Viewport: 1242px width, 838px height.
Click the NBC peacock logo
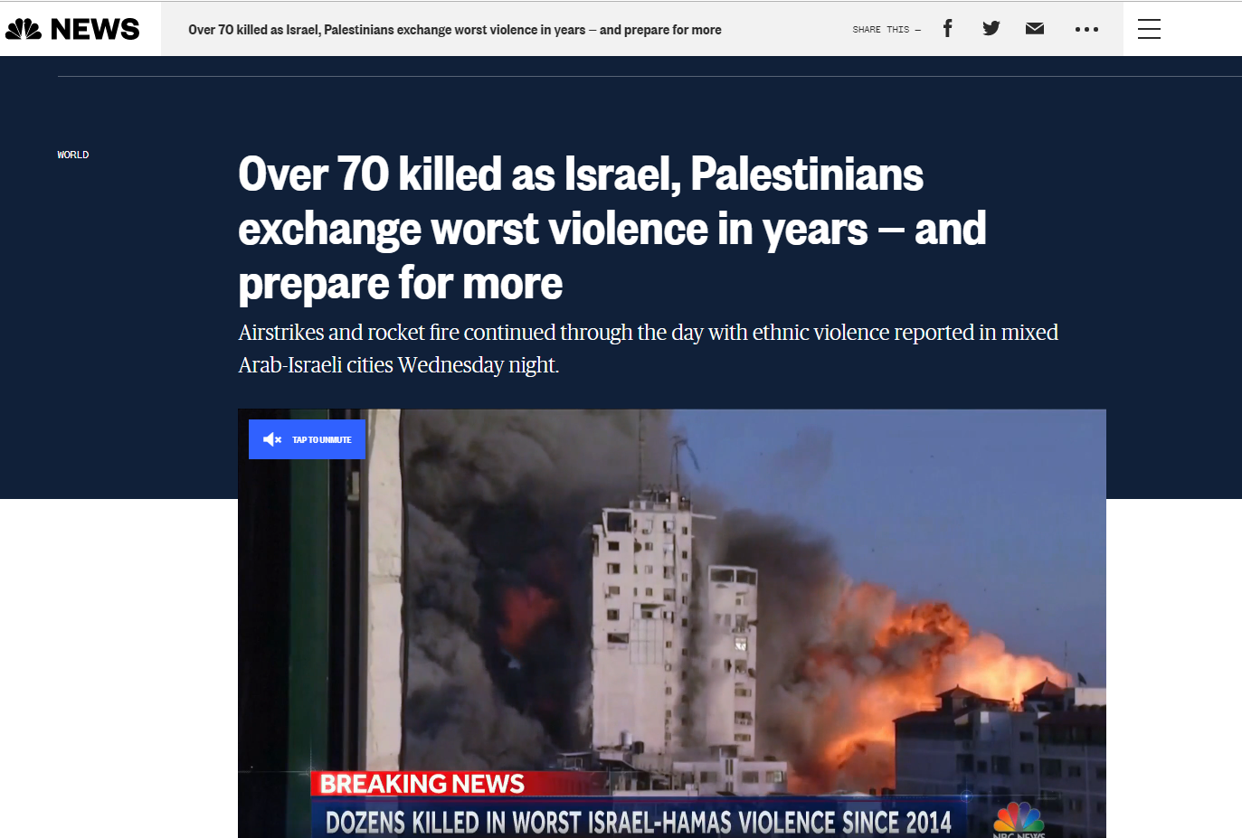[24, 29]
